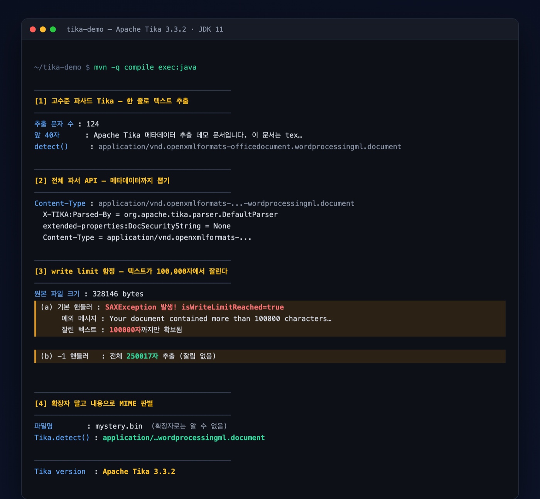Click the 'Tika version' label

60,472
